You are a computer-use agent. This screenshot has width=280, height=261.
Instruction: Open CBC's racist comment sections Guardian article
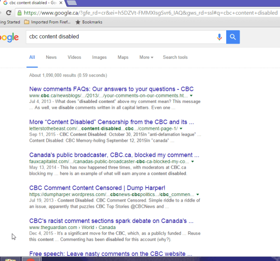coord(111,221)
